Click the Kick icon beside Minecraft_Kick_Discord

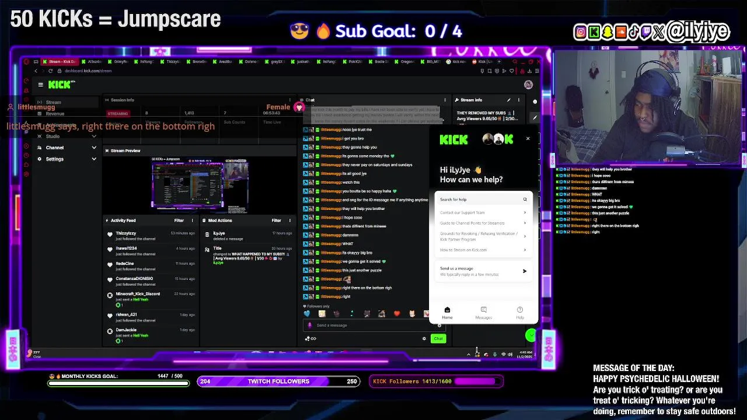click(x=110, y=295)
